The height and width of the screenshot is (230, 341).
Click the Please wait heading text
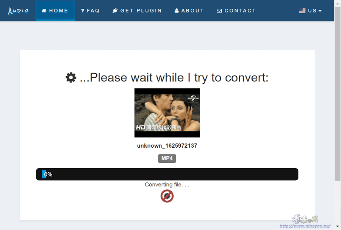pos(174,77)
